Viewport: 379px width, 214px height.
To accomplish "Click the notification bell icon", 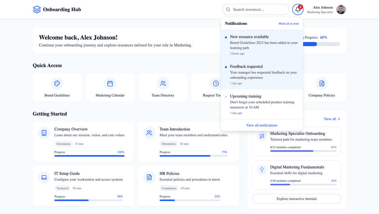I will 298,9.
